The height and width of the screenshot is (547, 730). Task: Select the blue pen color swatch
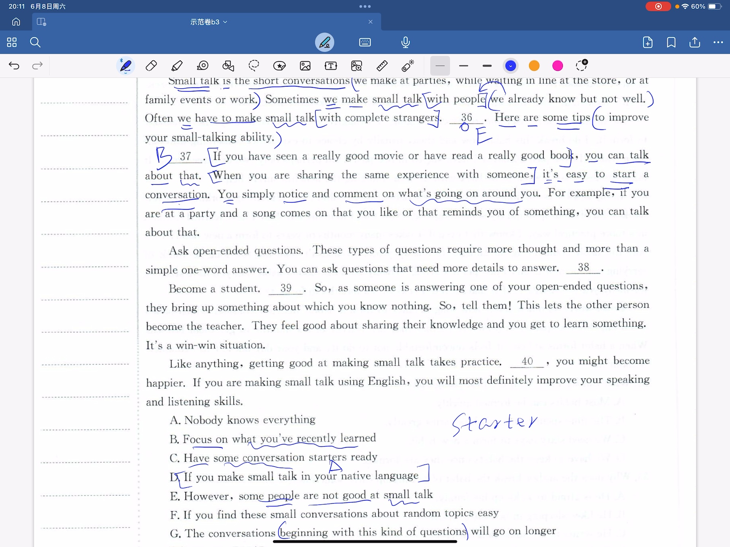[x=511, y=66]
